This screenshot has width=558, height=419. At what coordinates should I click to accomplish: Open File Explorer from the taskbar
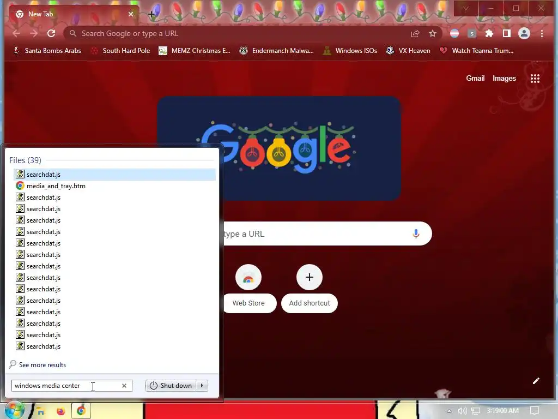41,411
